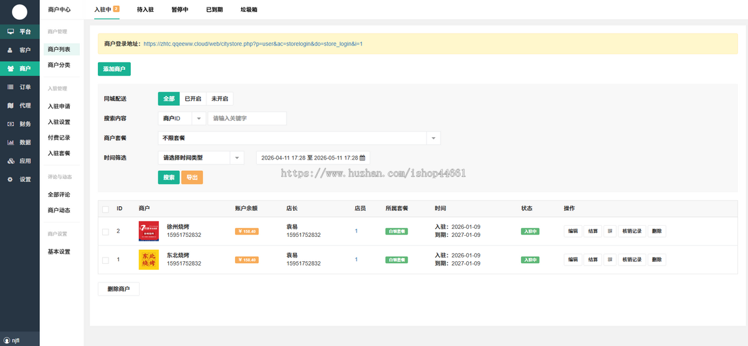The height and width of the screenshot is (346, 748).
Task: Switch to the 暂停中 tab
Action: coord(180,10)
